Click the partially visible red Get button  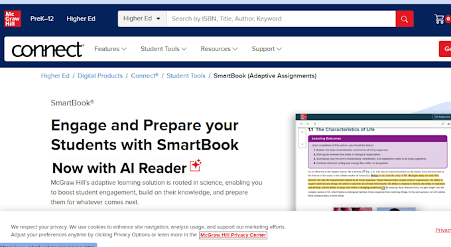tap(445, 49)
